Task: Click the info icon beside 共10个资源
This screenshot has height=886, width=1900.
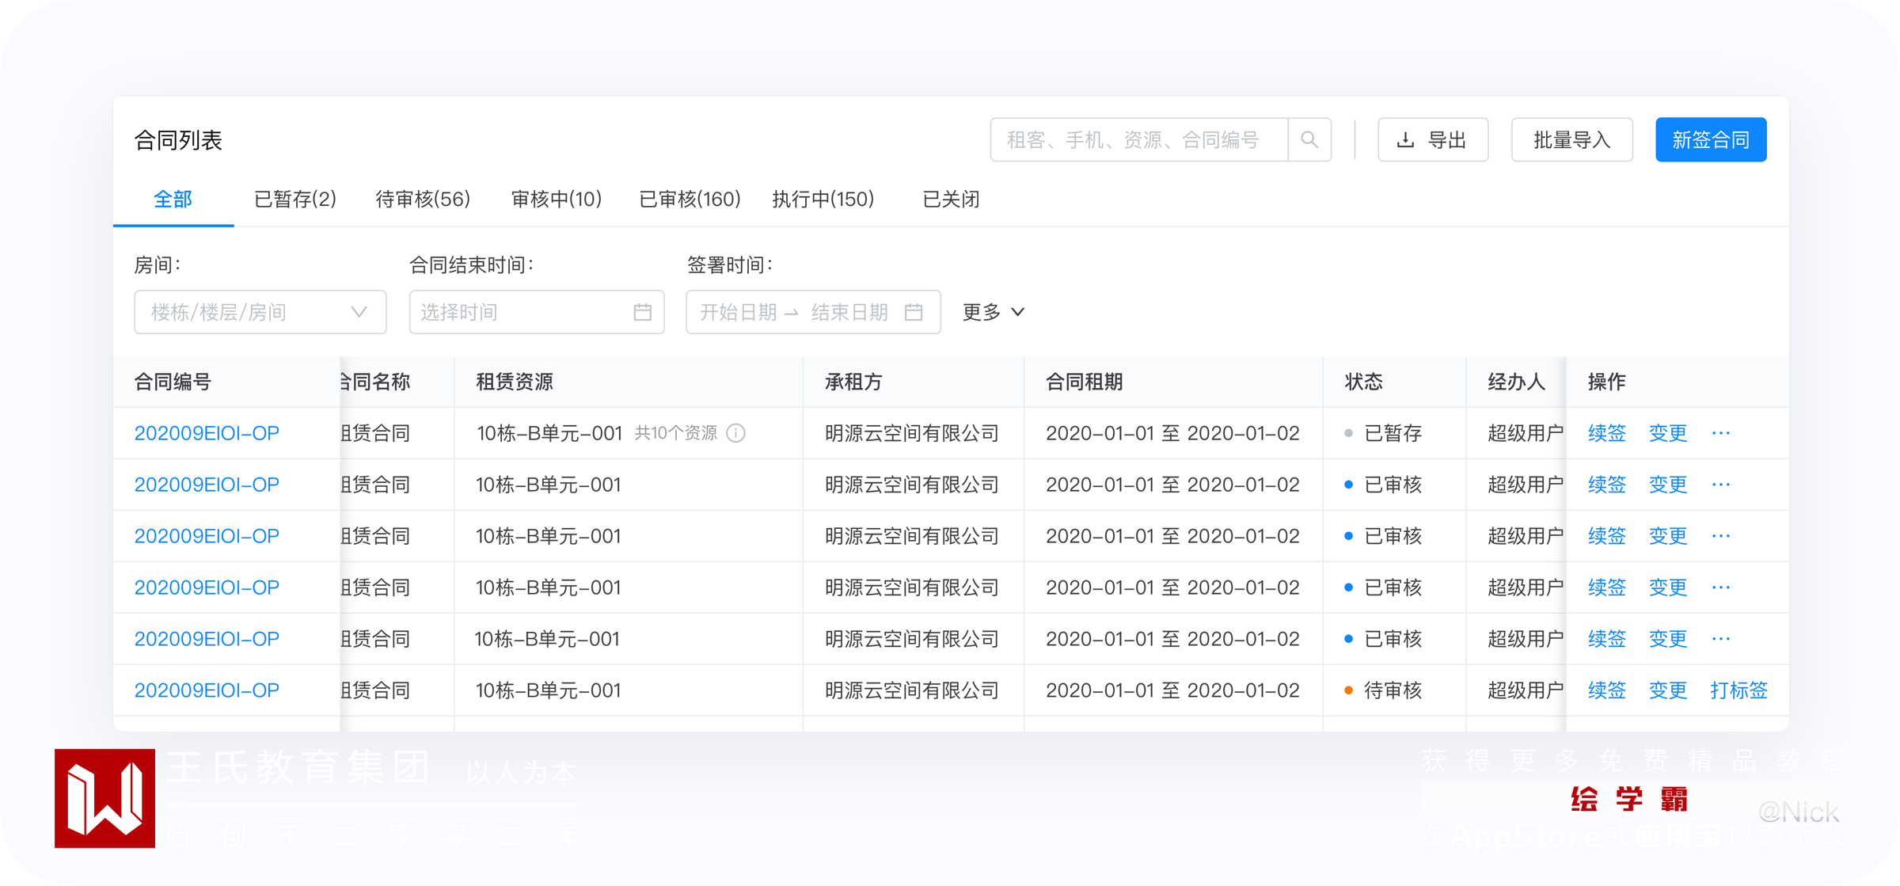Action: [735, 433]
